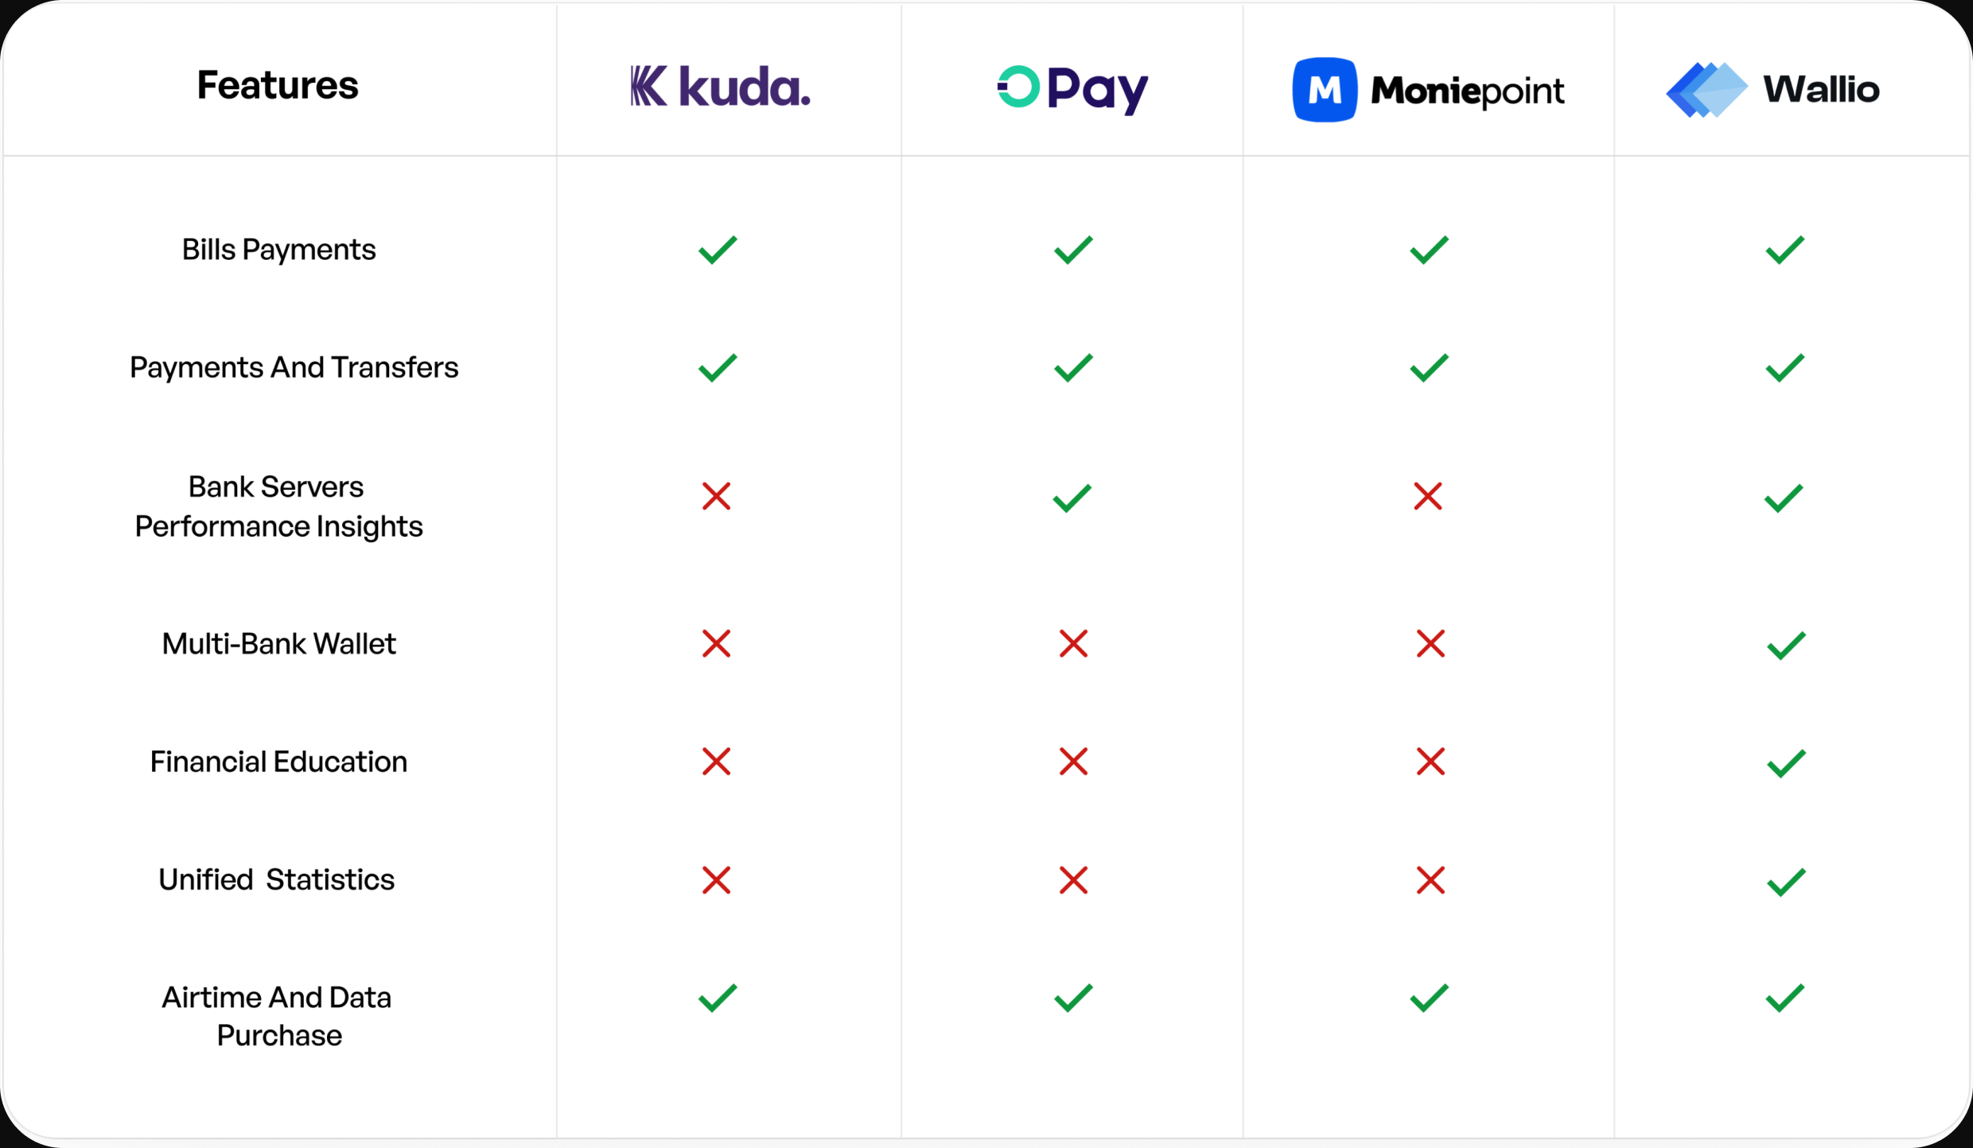Viewport: 1973px width, 1148px height.
Task: Click the Payments And Transfers label
Action: [294, 367]
